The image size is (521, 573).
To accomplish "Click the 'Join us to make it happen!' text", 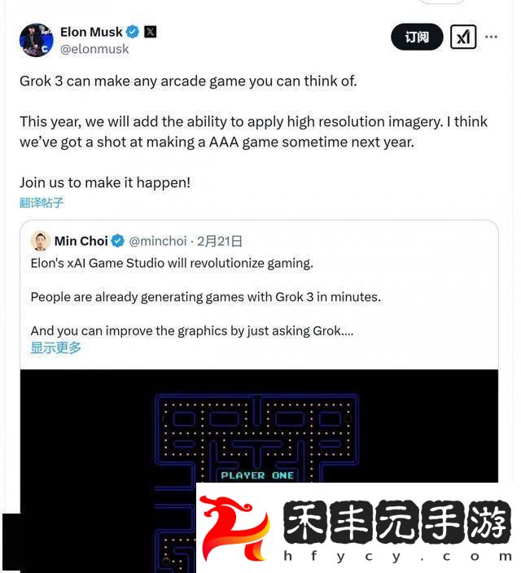I will (105, 182).
